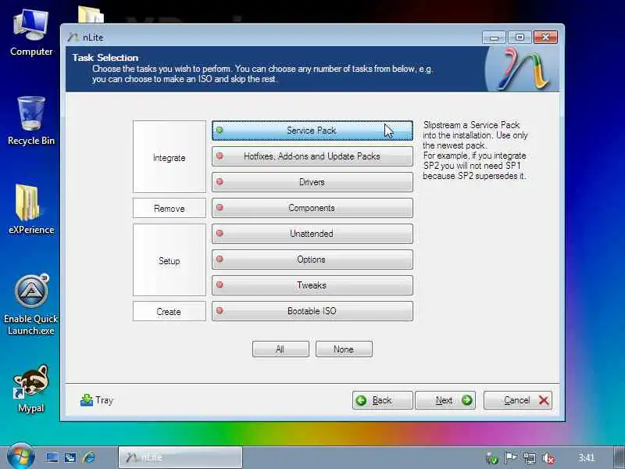
Task: Enable the Options setup task
Action: (x=312, y=260)
